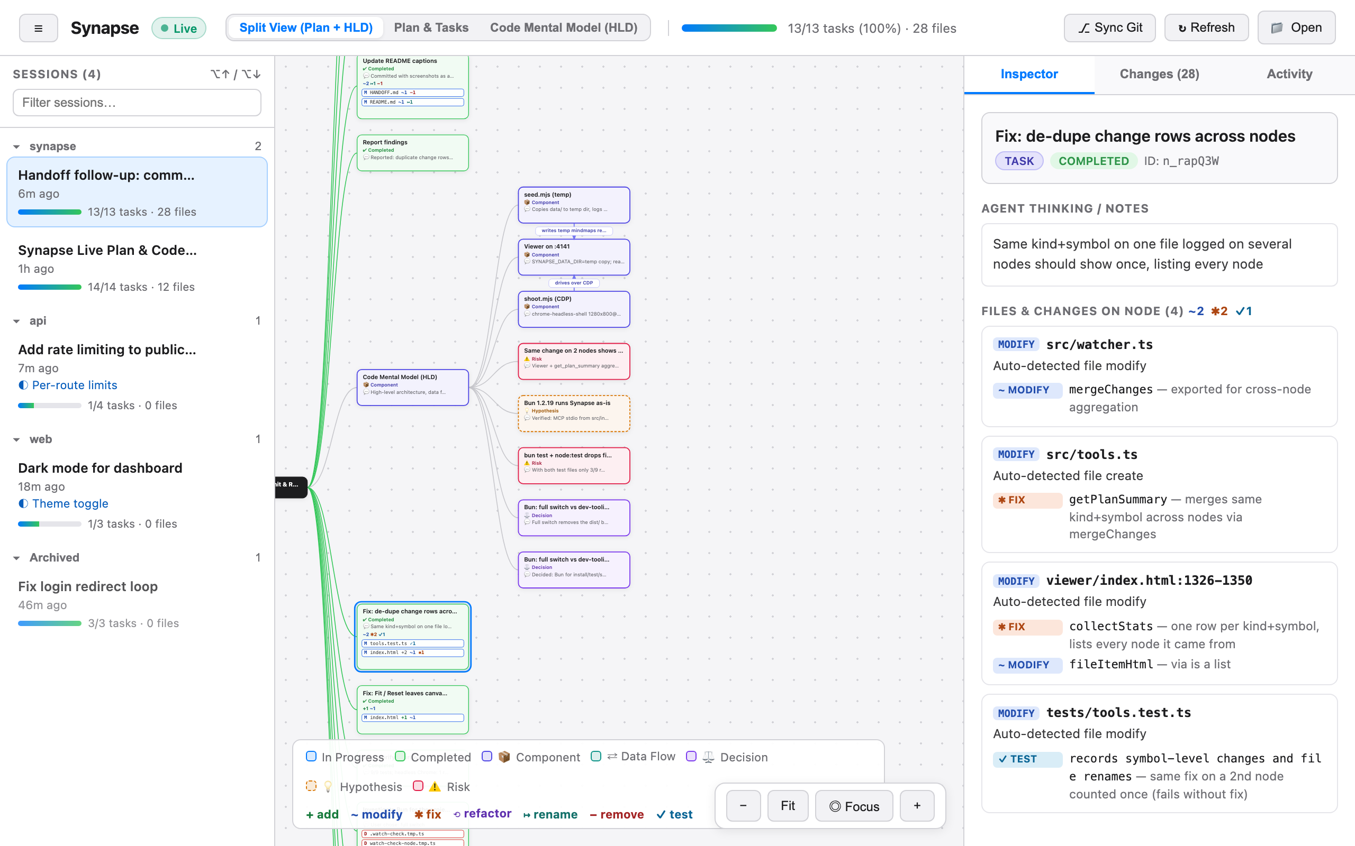Viewport: 1355px width, 846px height.
Task: Toggle the Risk legend checkbox
Action: [x=418, y=786]
